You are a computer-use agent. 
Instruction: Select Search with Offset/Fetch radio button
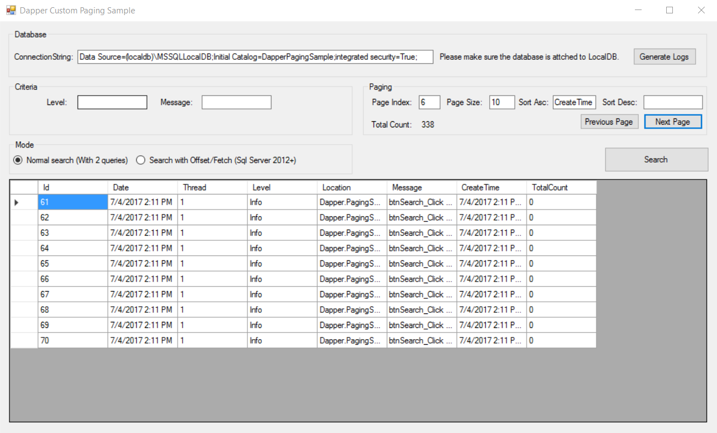coord(141,160)
